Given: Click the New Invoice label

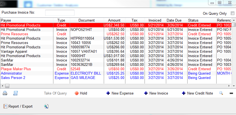Looking at the screenshot, I should (x=159, y=93).
